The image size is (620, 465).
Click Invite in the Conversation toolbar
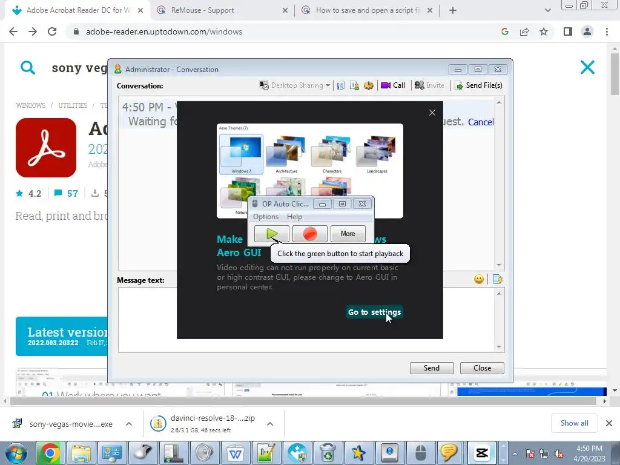tap(429, 85)
